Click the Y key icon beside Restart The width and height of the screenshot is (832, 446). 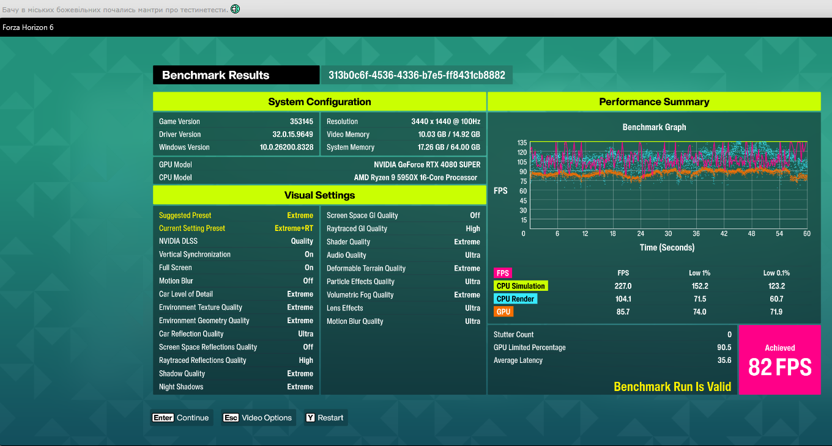click(x=310, y=418)
